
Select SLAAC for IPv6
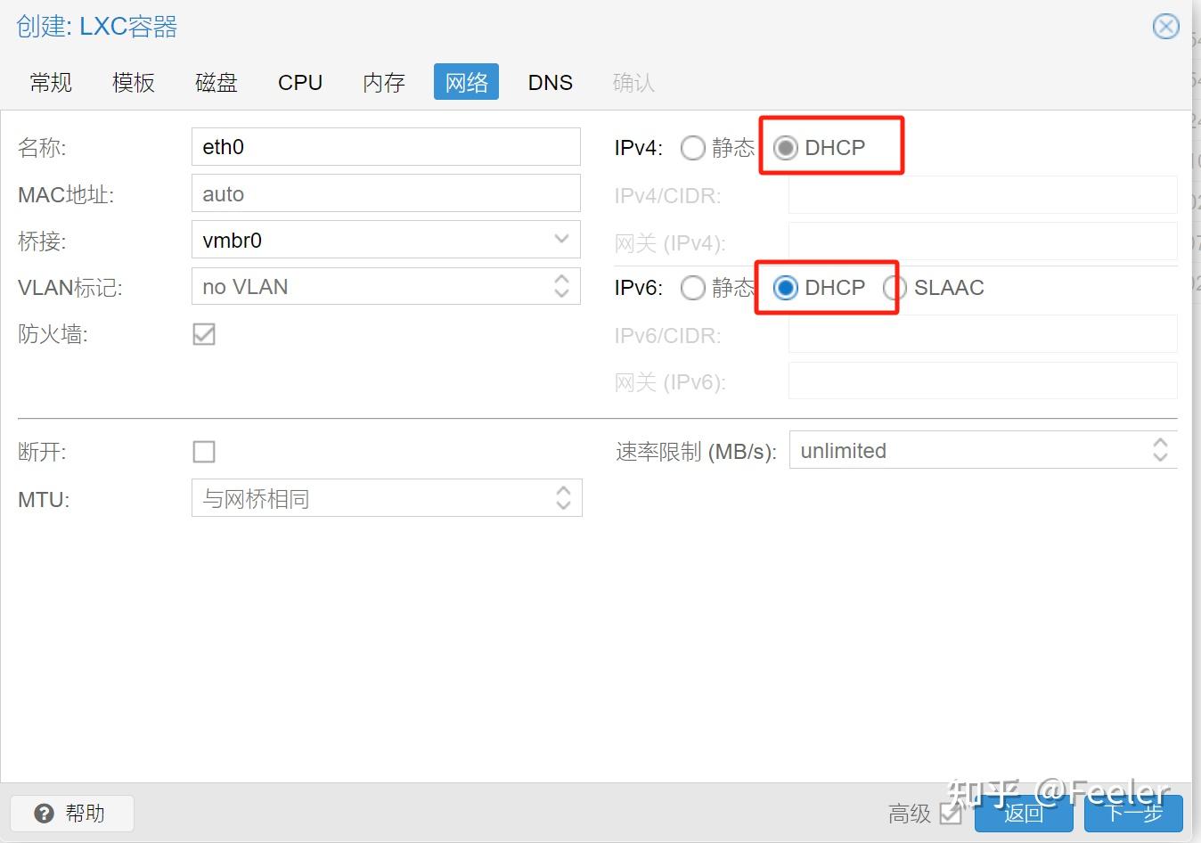pyautogui.click(x=895, y=288)
